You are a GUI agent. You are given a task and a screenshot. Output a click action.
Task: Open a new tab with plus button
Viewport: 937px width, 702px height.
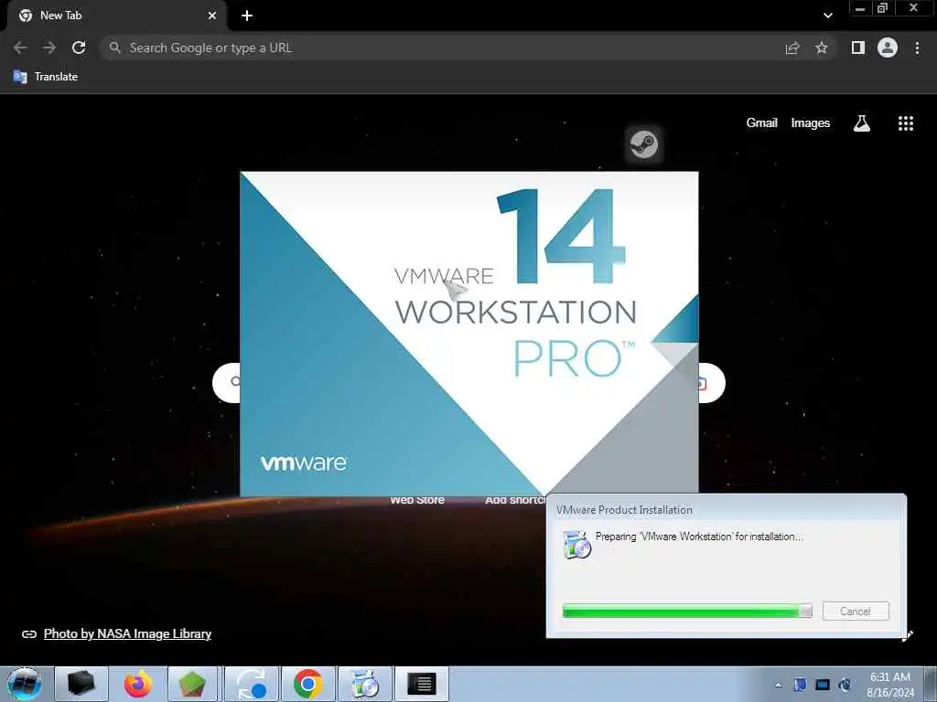coord(247,16)
